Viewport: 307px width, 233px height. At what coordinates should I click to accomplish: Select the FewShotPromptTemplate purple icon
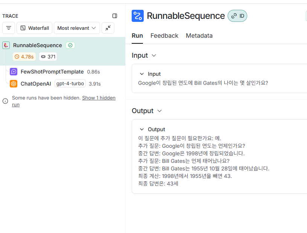[14, 72]
